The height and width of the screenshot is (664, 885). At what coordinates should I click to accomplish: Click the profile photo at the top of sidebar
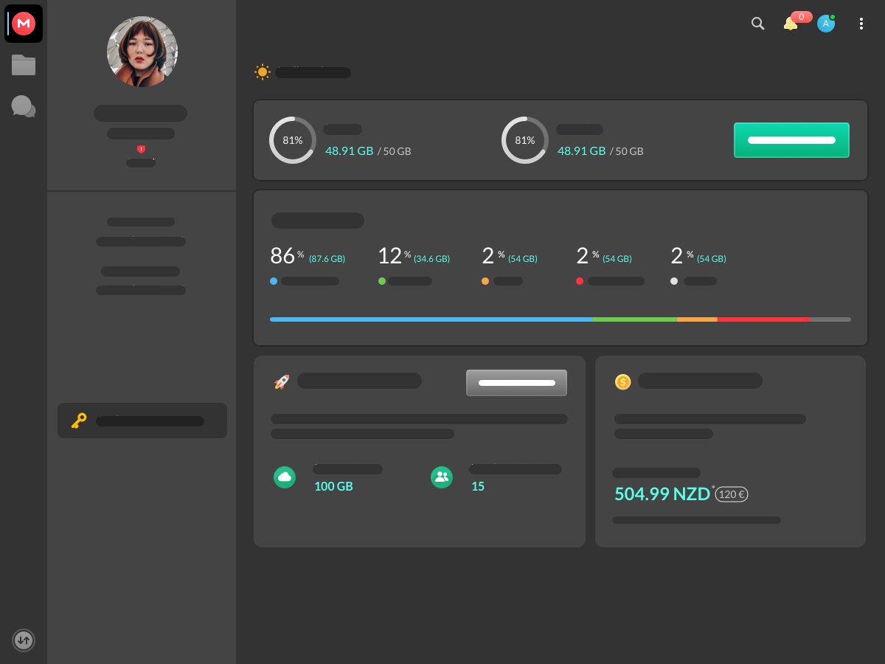[x=142, y=52]
